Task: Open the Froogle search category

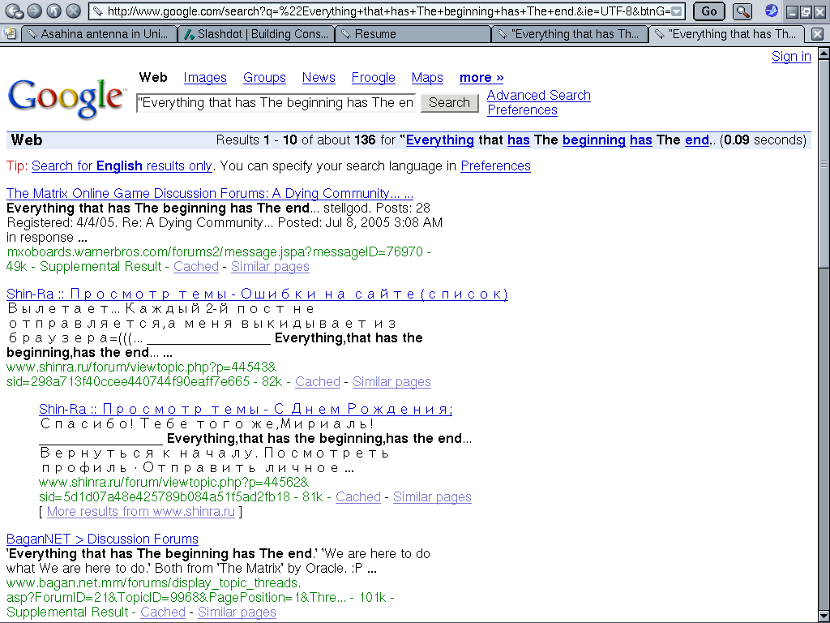Action: 373,78
